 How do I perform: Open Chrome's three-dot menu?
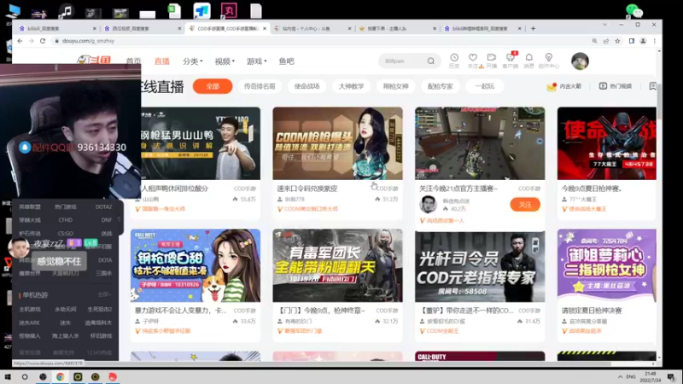(x=654, y=41)
